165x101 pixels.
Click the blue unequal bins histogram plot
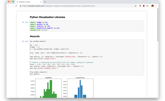[x=80, y=88]
